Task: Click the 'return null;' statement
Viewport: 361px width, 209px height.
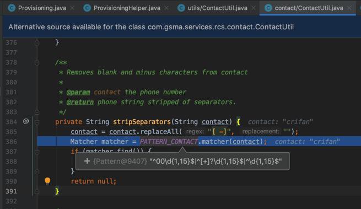Action: [x=94, y=181]
